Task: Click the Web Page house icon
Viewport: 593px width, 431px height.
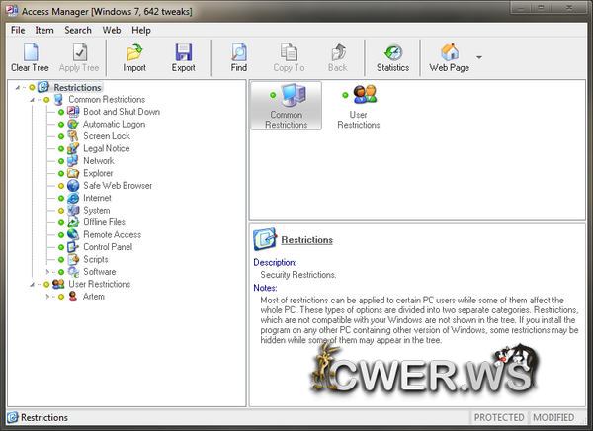Action: 450,52
